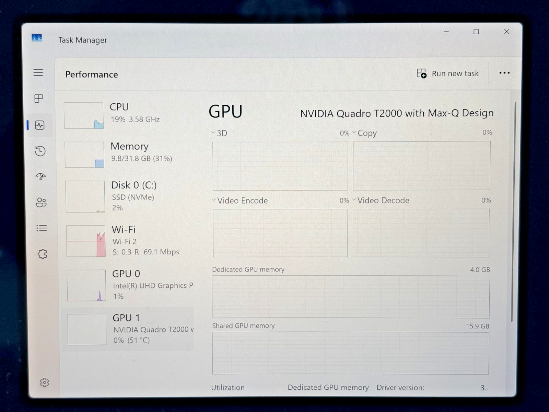Click the Copy engine usage graph
The width and height of the screenshot is (549, 412).
421,166
